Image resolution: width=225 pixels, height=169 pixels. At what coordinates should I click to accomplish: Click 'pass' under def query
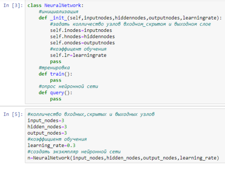click(56, 99)
